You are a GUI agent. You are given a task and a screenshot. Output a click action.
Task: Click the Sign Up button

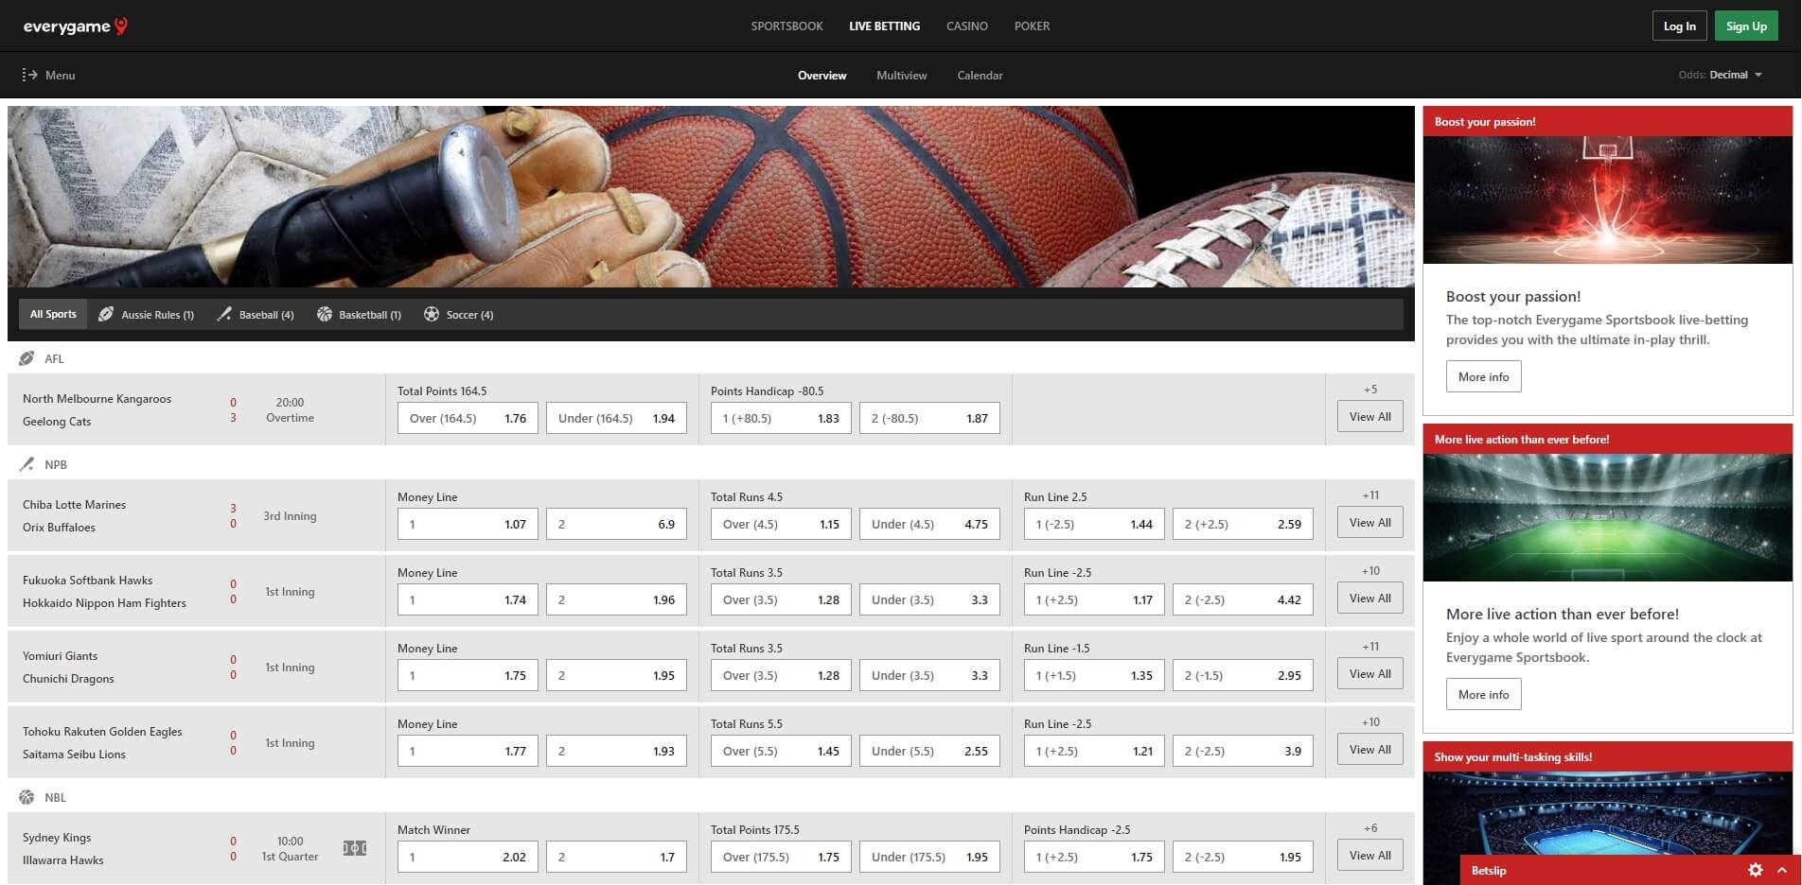(x=1745, y=26)
